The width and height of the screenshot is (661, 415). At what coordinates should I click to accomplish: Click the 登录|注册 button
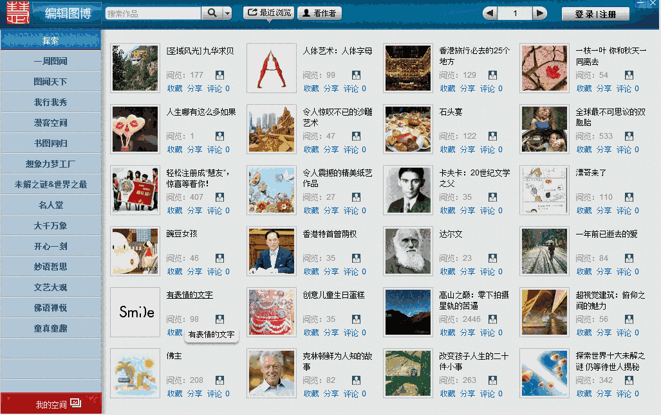point(595,14)
